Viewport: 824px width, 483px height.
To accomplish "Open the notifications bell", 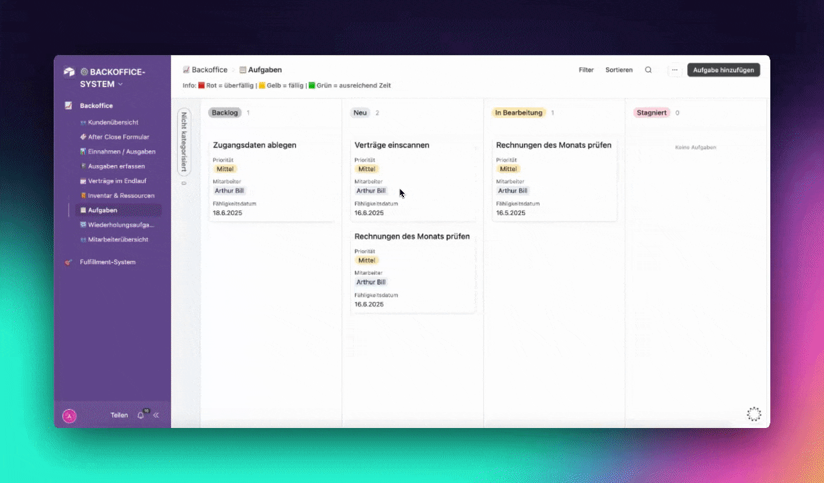I will [140, 415].
